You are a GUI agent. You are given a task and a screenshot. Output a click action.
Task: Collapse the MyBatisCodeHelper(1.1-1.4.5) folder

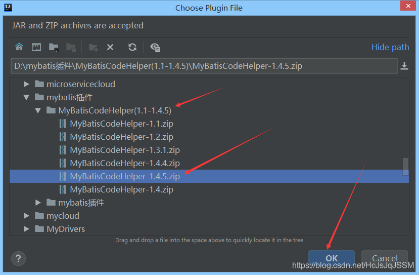(x=38, y=110)
